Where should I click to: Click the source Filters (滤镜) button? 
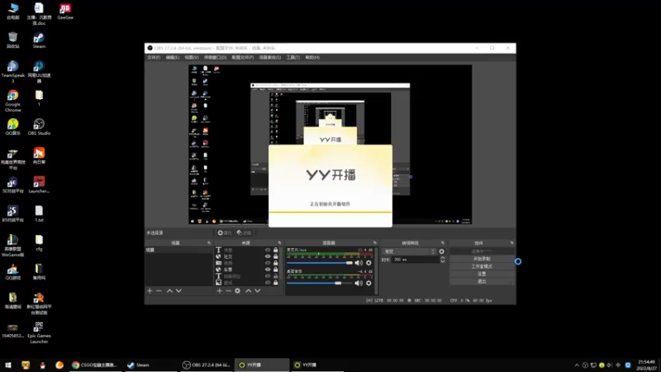click(x=244, y=233)
